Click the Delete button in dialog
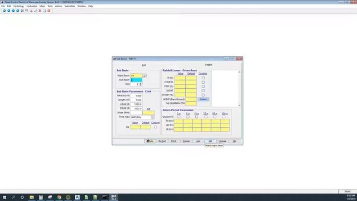Viewport: 357px width, 201px height. point(186,141)
